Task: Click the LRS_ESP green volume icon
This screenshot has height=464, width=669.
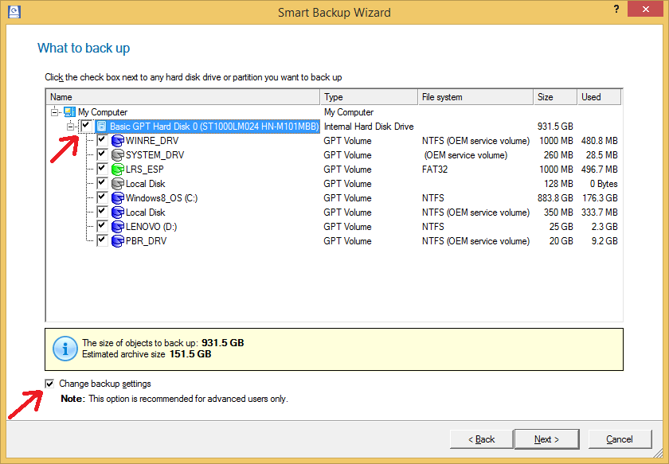Action: click(x=118, y=170)
